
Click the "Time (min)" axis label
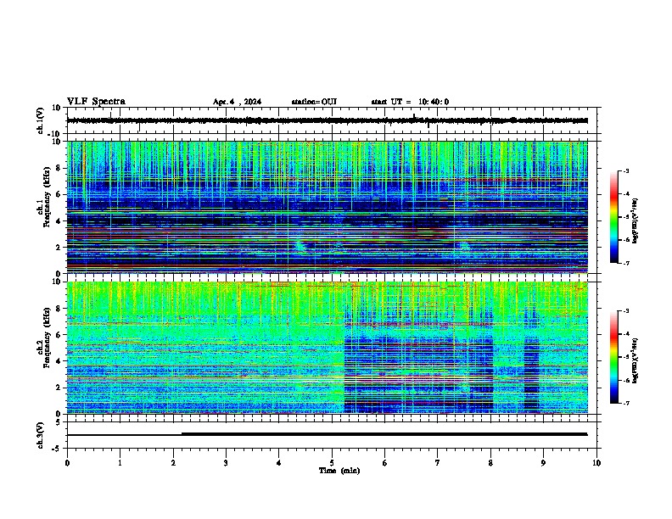(339, 471)
